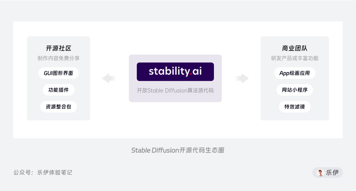
Task: Click the 开源社区 heading
Action: (59, 48)
